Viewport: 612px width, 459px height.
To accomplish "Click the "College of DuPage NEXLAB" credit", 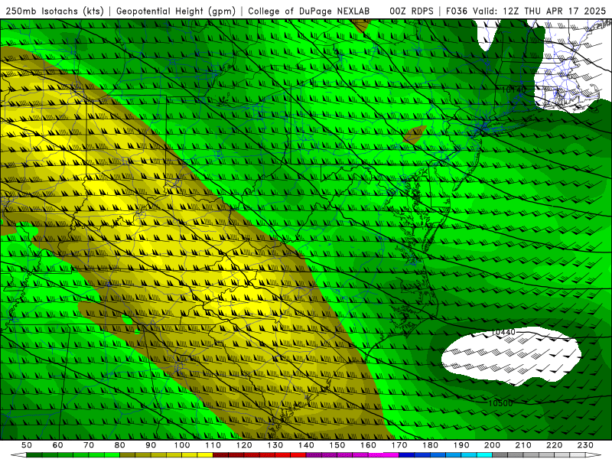I will pyautogui.click(x=309, y=11).
